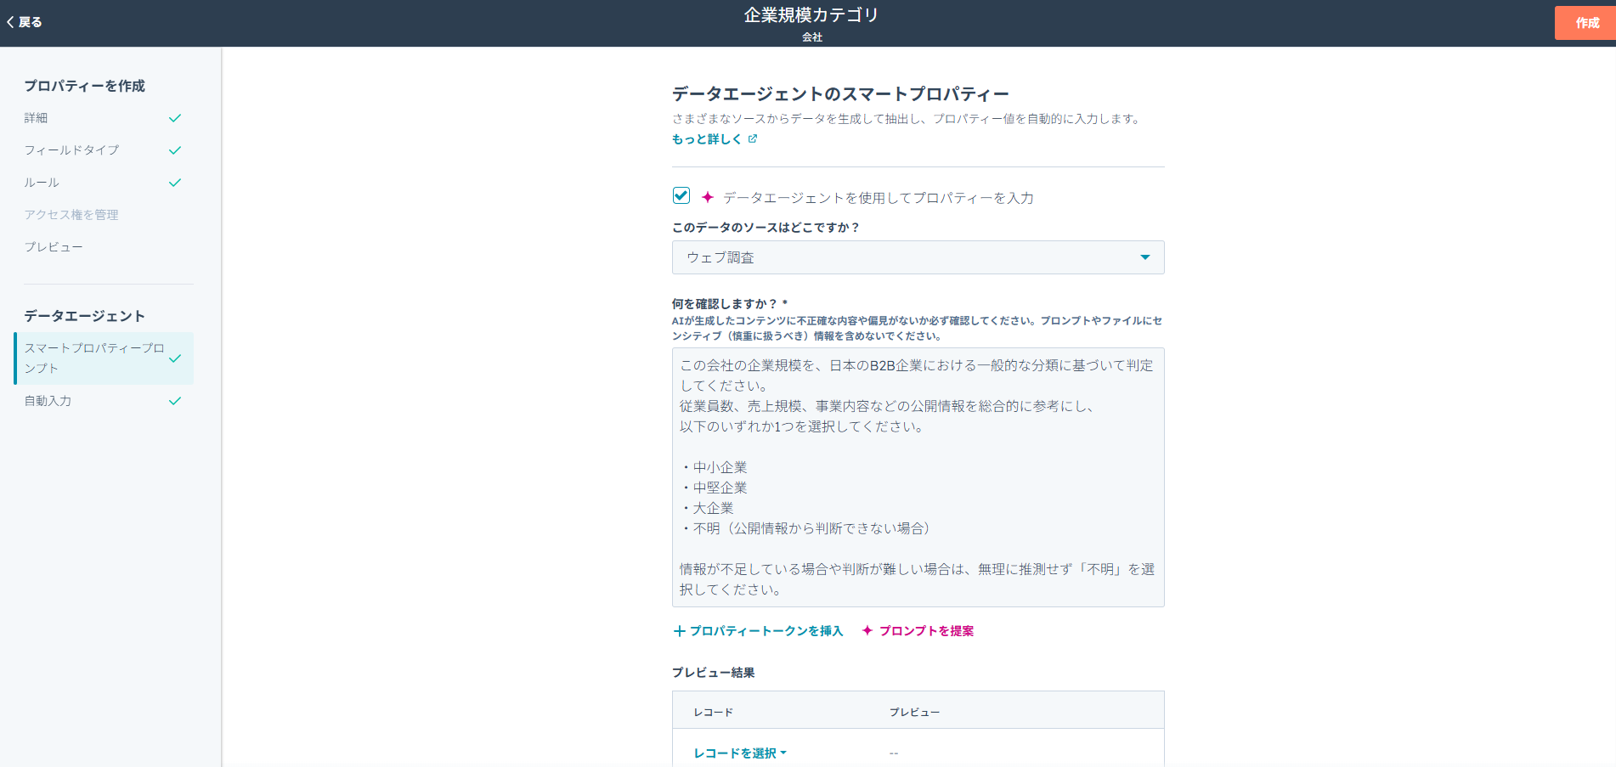Click the back chevron icon next to 戻る
1616x767 pixels.
tap(10, 21)
